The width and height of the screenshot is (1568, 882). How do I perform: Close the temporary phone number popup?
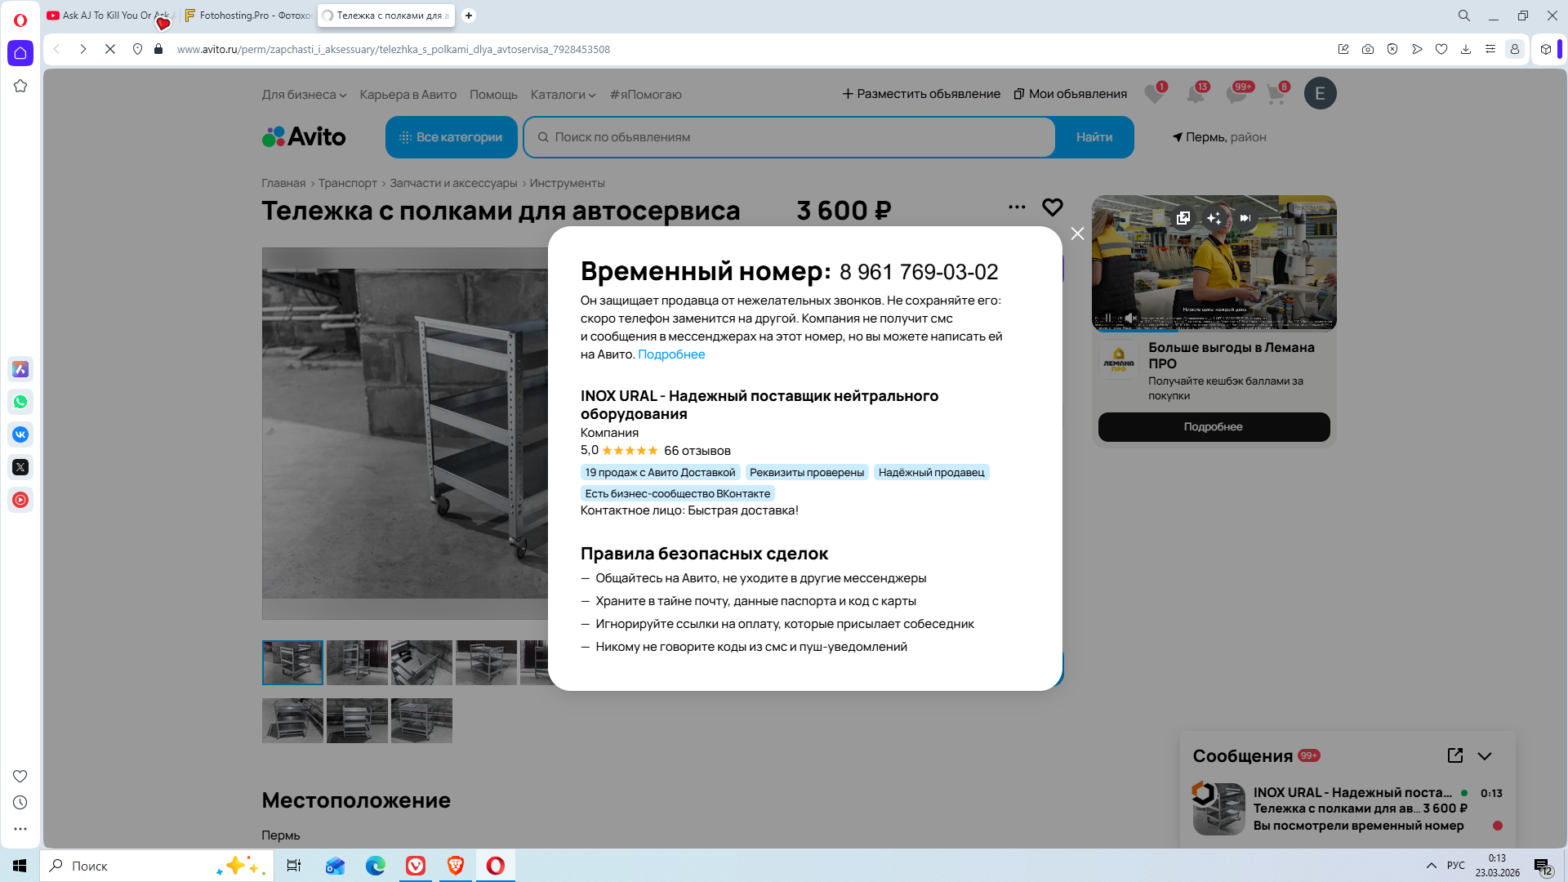1077,234
